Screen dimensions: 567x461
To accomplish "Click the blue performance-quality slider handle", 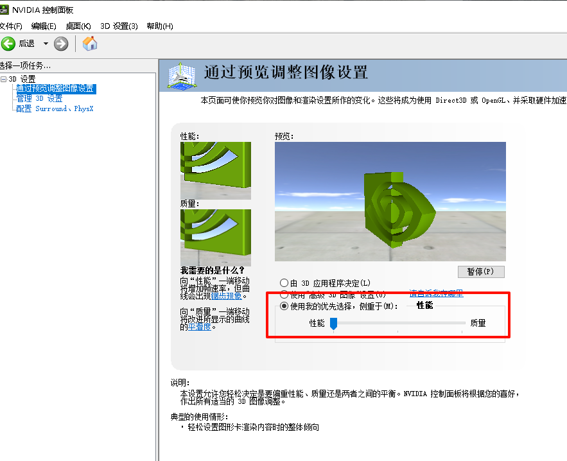I will point(333,324).
